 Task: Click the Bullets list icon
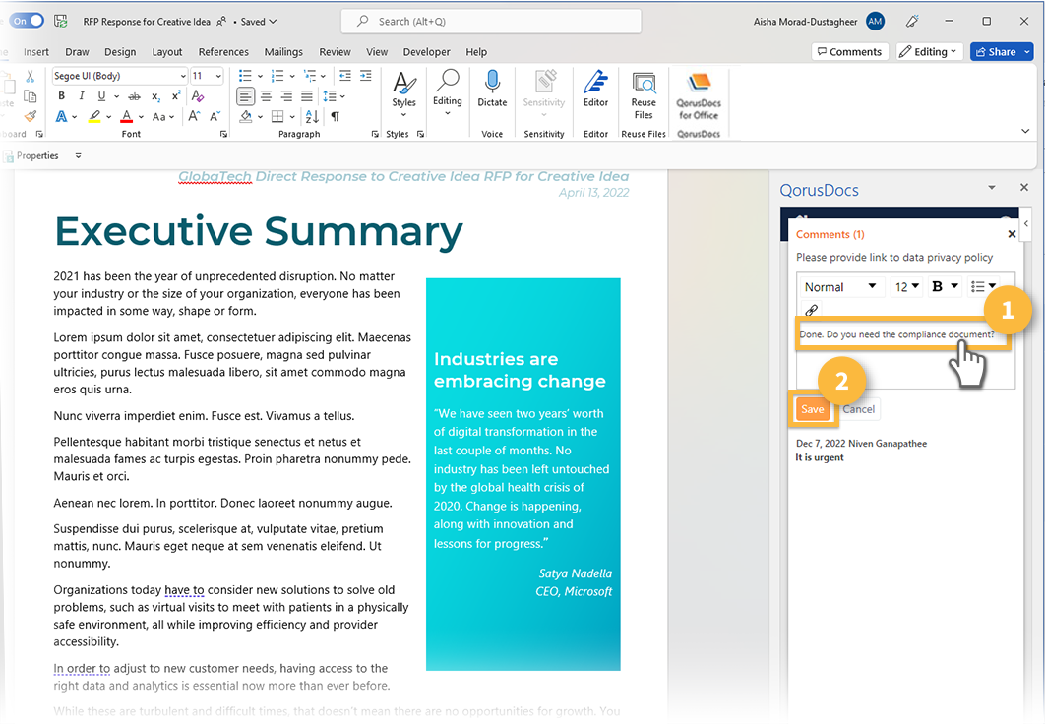coord(245,76)
